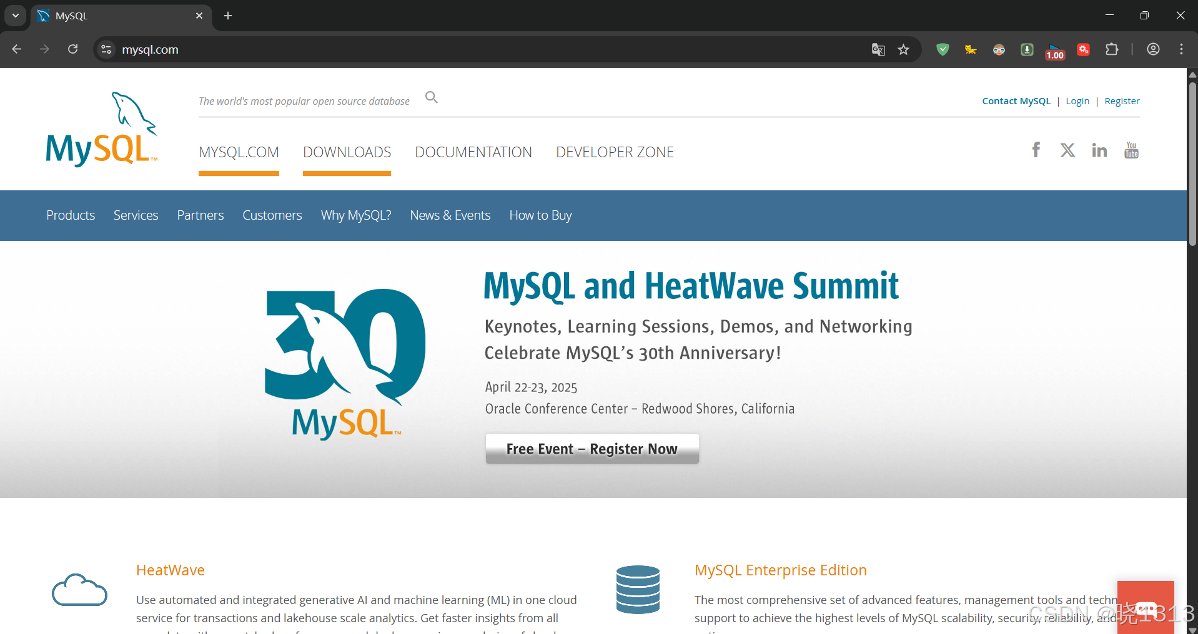Select the DEVELOPER ZONE navigation tab

click(x=615, y=152)
